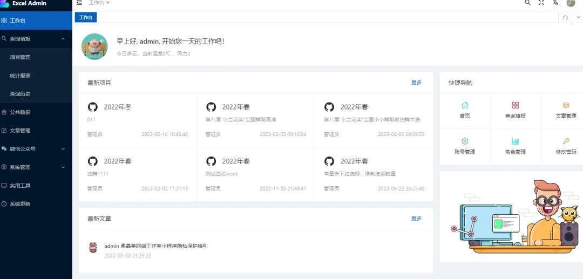Collapse the sidebar using the fold icon
Viewport: 583px width, 279px height.
(79, 3)
